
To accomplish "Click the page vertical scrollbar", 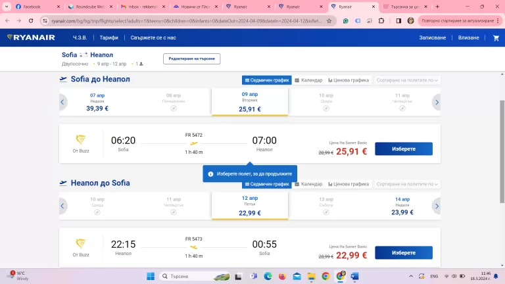I will [502, 151].
